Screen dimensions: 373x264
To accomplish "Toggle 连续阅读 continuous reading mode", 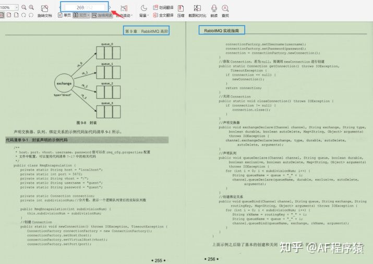I will pyautogui.click(x=102, y=15).
